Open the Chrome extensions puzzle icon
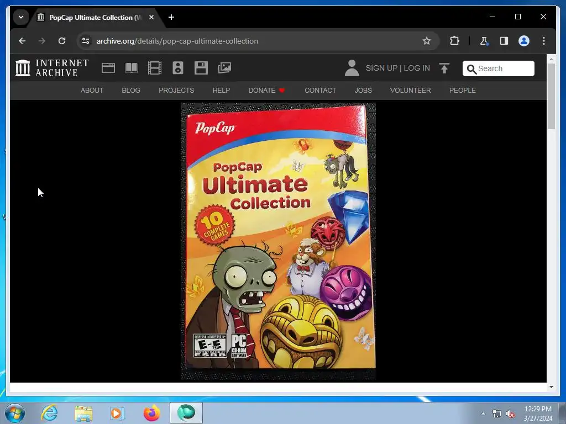This screenshot has width=566, height=424. (x=454, y=41)
